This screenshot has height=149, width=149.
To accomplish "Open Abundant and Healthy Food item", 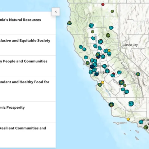I will point(28,89).
